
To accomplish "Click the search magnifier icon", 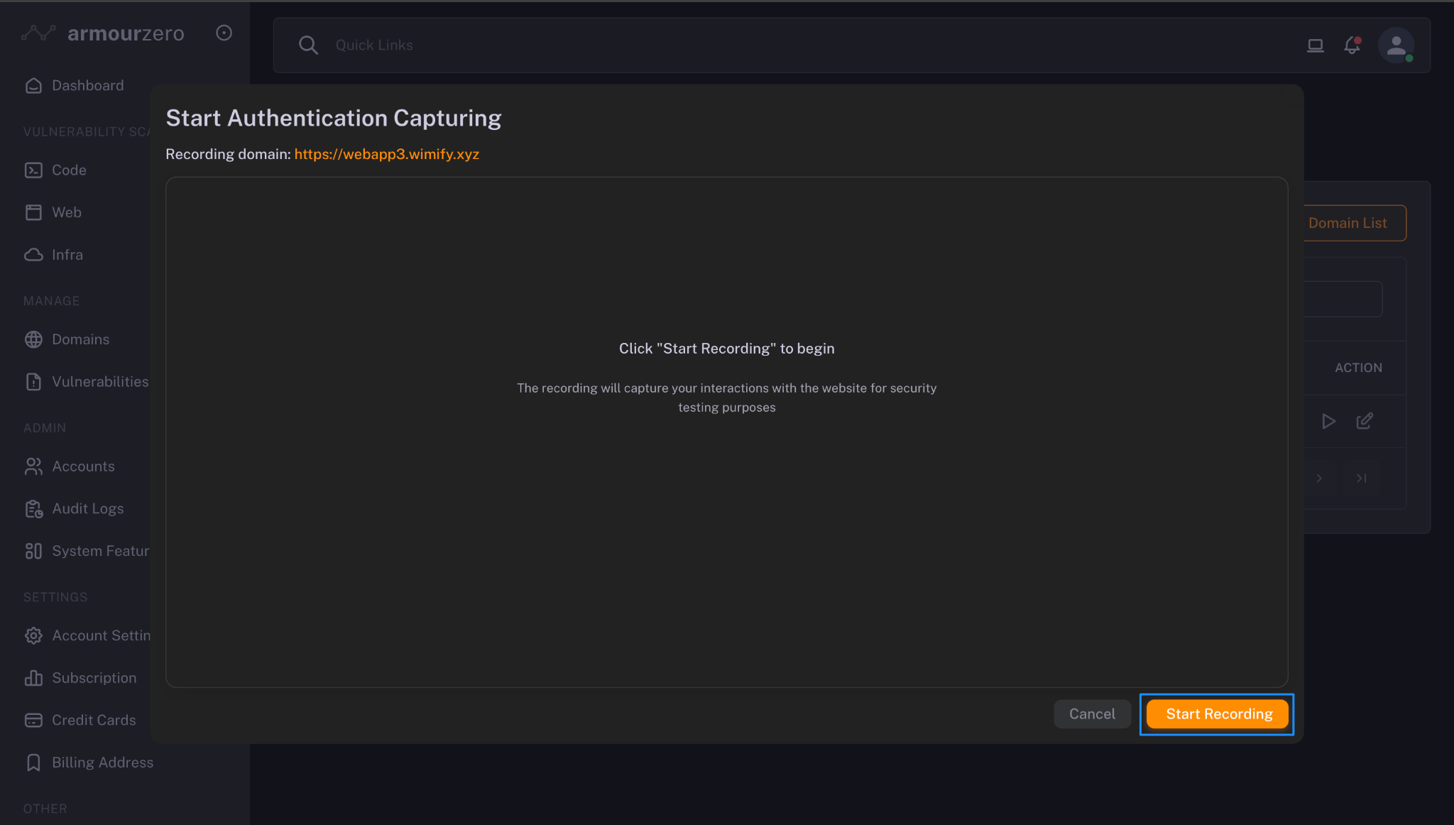I will coord(307,45).
